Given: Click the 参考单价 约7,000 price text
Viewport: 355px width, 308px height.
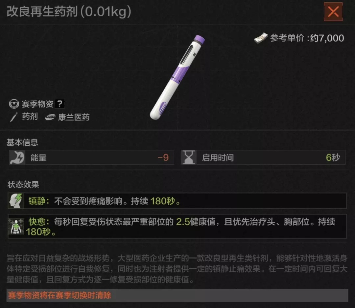Looking at the screenshot, I should pyautogui.click(x=307, y=38).
